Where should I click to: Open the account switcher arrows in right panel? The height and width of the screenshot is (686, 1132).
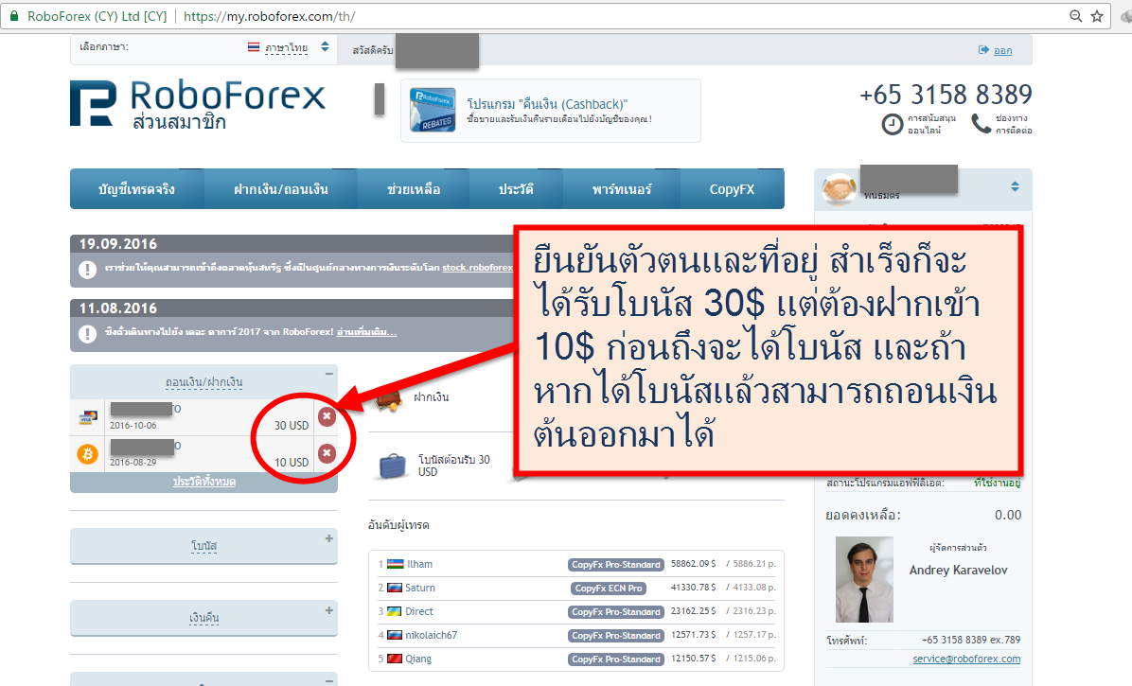tap(1015, 186)
